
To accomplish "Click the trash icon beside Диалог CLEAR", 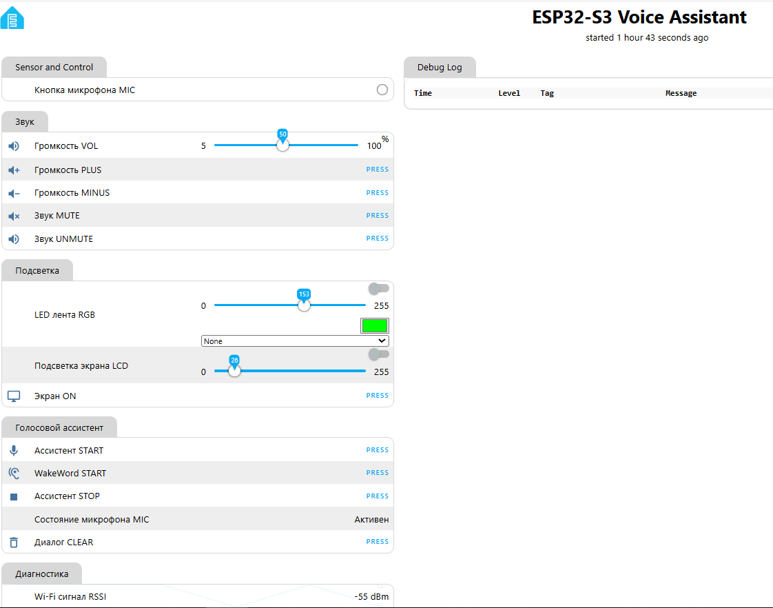I will (x=14, y=543).
